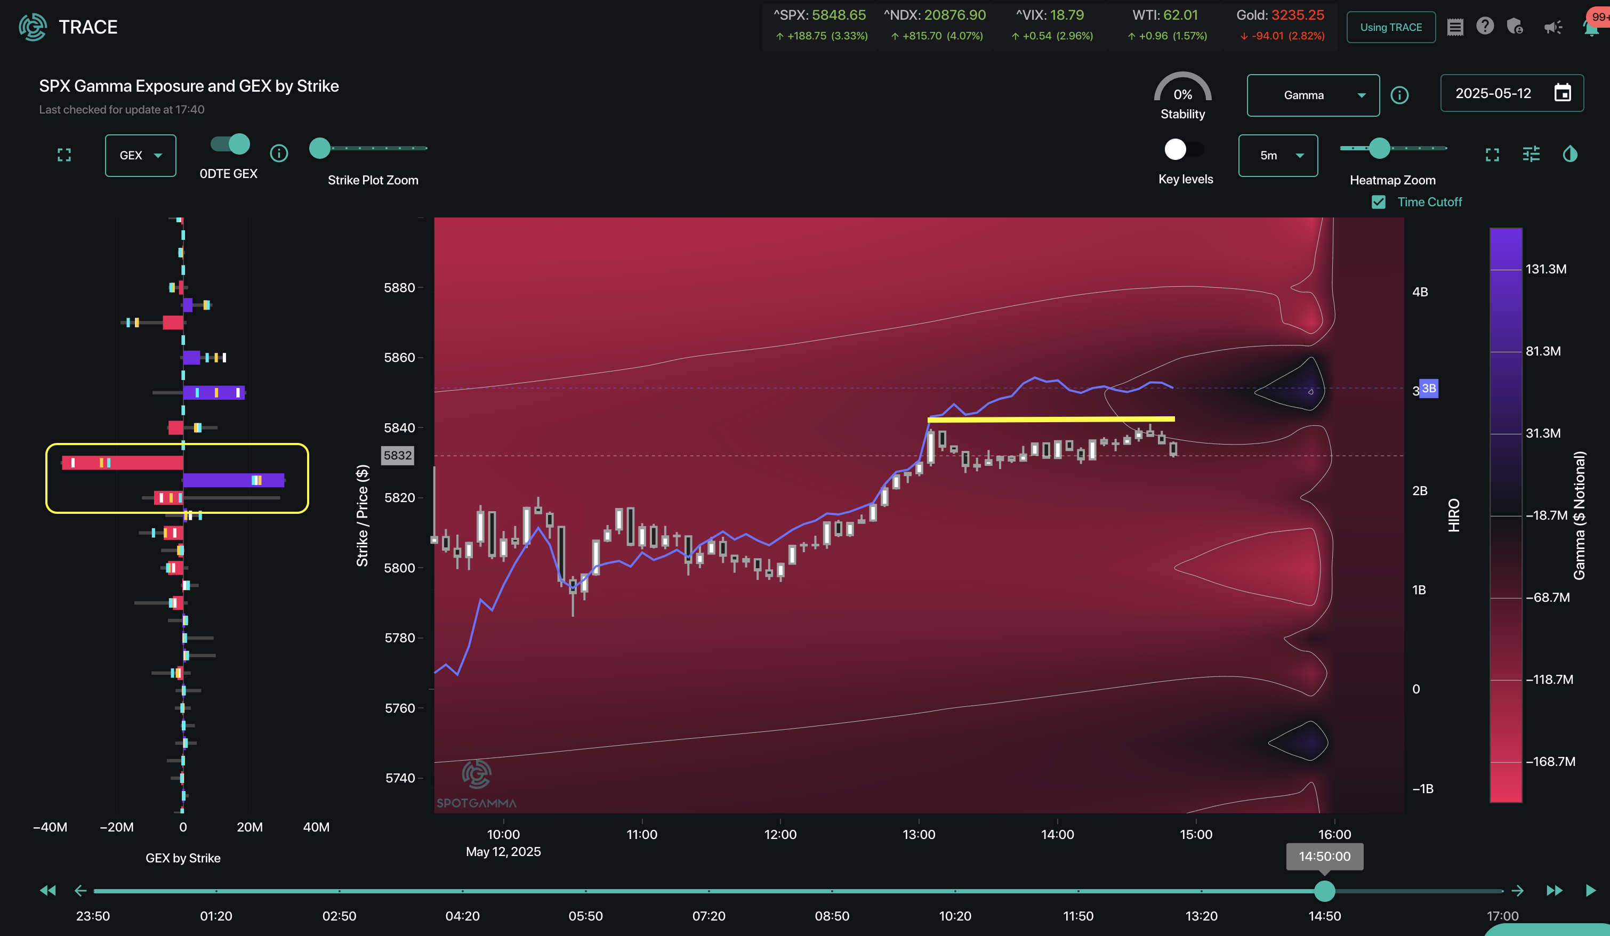Step back one frame with left arrow
1610x936 pixels.
click(80, 890)
